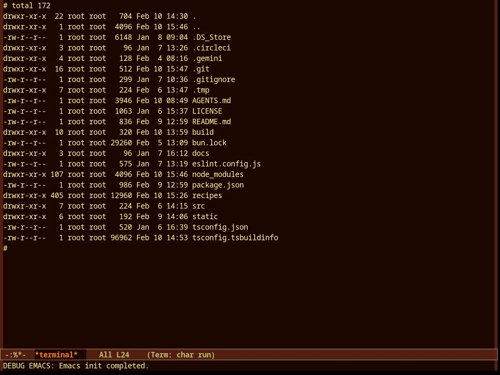Click the 16:39 timestamp of tsconfig.json
This screenshot has height=375, width=500.
(177, 227)
